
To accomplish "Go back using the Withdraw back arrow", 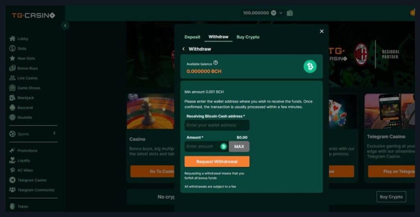I will pyautogui.click(x=183, y=49).
